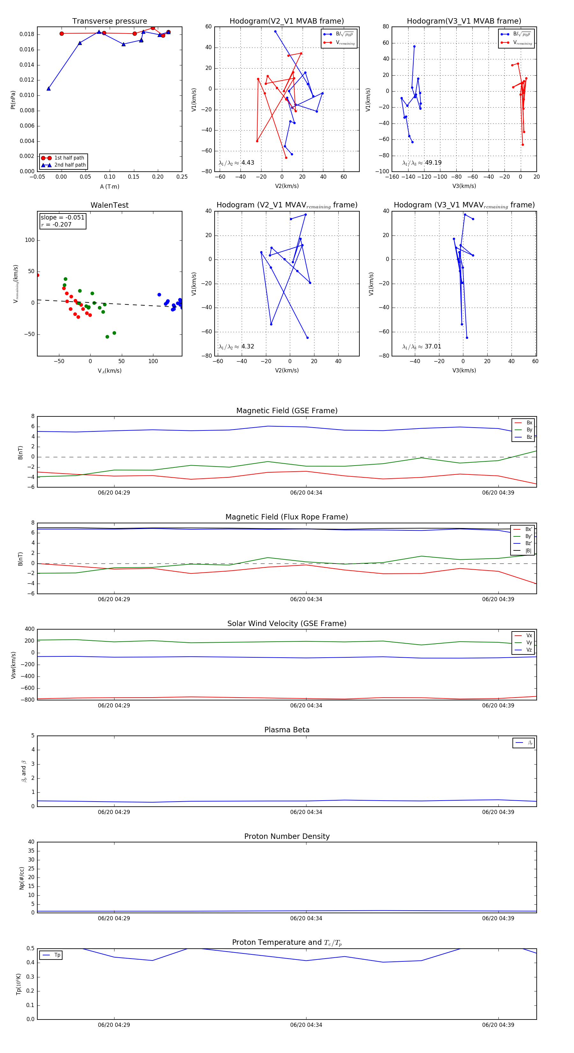Select the '2nd half path' legend entry
The width and height of the screenshot is (574, 1053).
[63, 165]
